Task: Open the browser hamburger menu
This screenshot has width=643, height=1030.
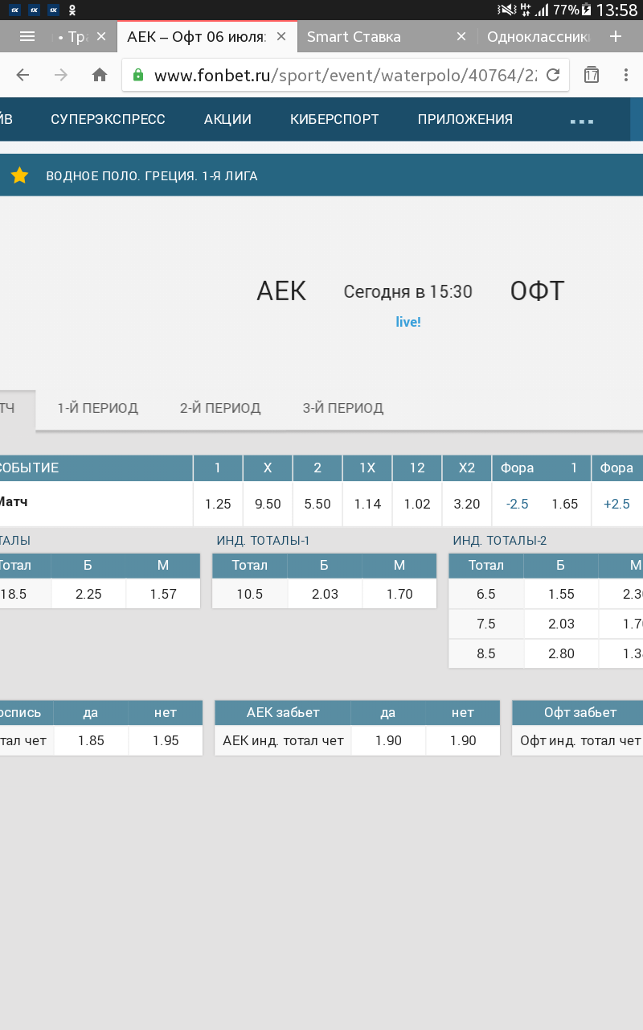Action: (27, 36)
